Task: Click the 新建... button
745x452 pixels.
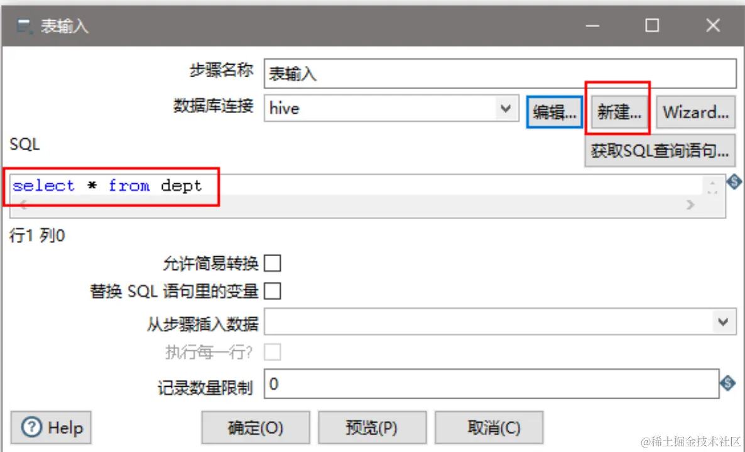Action: (619, 112)
